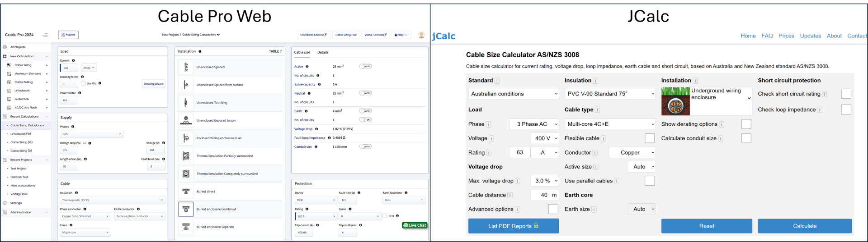The width and height of the screenshot is (868, 242).
Task: Enable the RCD checkbox
Action: (x=385, y=216)
